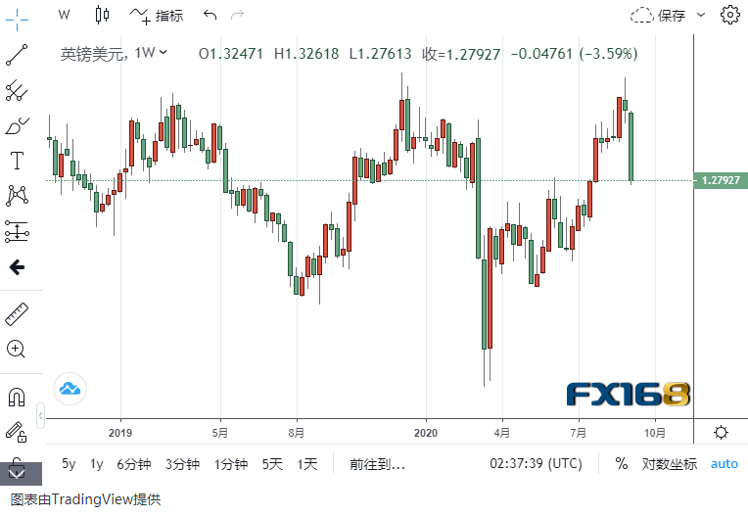748x518 pixels.
Task: Toggle auto scale on price axis
Action: pyautogui.click(x=725, y=464)
